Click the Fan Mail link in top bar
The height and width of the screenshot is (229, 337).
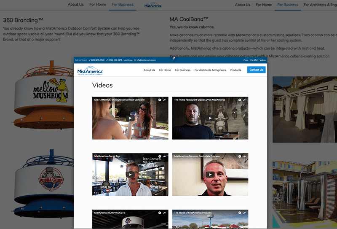coord(254,60)
